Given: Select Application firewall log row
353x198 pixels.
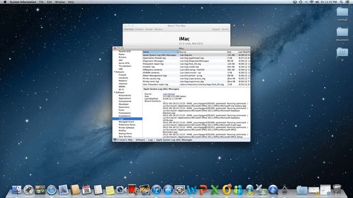Looking at the screenshot, I should tap(196, 58).
